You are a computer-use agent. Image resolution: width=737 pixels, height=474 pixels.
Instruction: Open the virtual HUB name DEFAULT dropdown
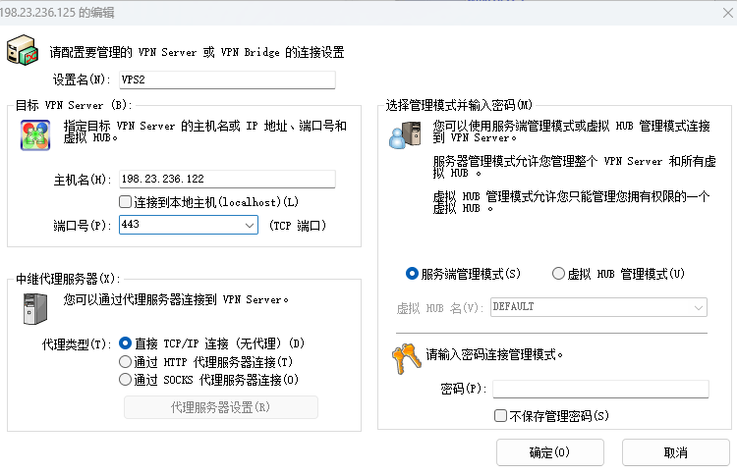pyautogui.click(x=698, y=307)
